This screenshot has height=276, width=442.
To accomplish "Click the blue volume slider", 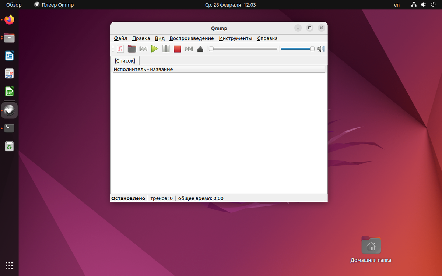I will (298, 49).
